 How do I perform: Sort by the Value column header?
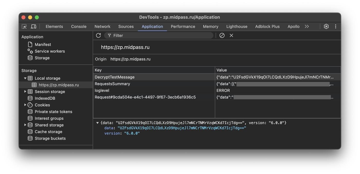click(x=278, y=70)
